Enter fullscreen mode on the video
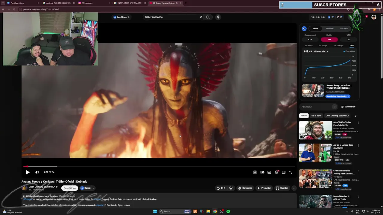Image resolution: width=383 pixels, height=215 pixels. click(x=291, y=172)
